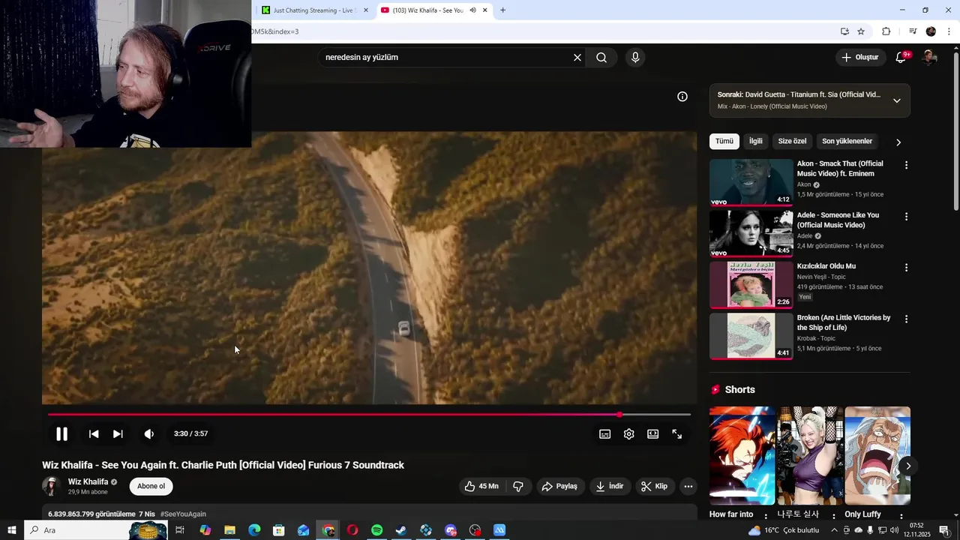The width and height of the screenshot is (960, 540).
Task: Select the Son yüklenenler filter chip
Action: [847, 141]
